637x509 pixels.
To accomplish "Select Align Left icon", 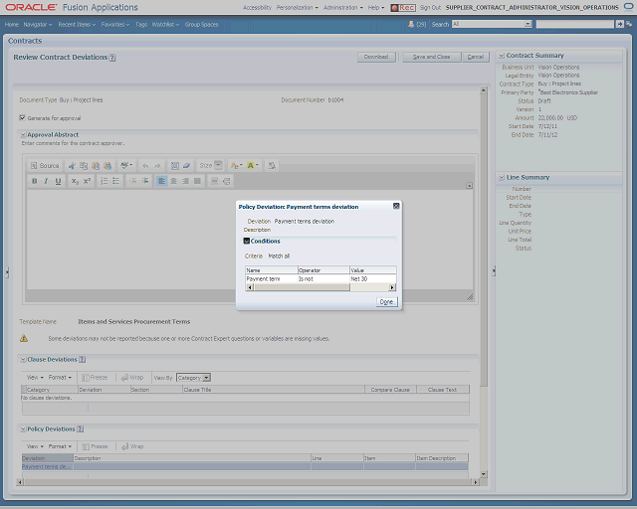I will 161,181.
